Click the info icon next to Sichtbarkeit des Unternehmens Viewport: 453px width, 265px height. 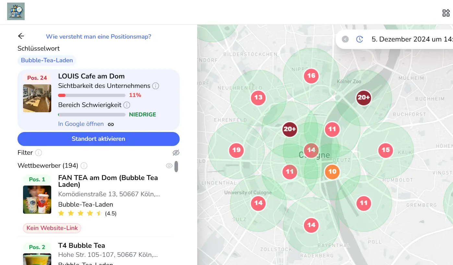tap(156, 86)
